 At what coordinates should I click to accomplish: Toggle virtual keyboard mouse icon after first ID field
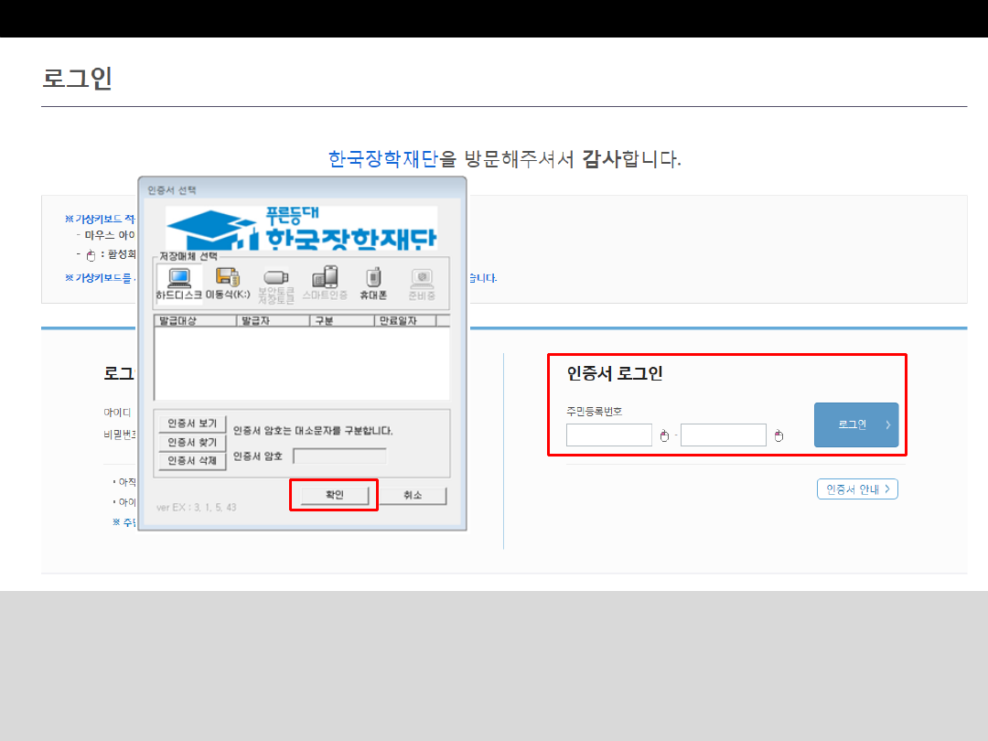(x=664, y=436)
